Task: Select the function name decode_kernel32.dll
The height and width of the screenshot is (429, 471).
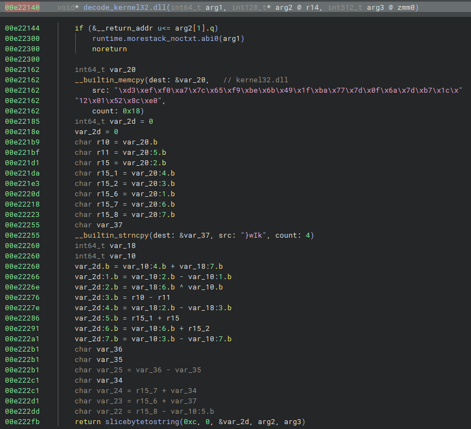Action: point(125,8)
